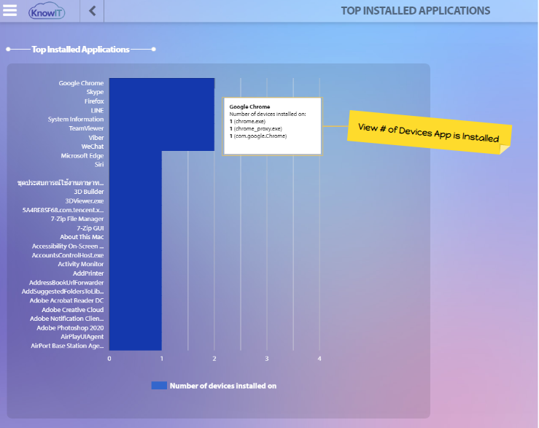This screenshot has height=428, width=539.
Task: Select the 3D Builder label
Action: point(89,192)
